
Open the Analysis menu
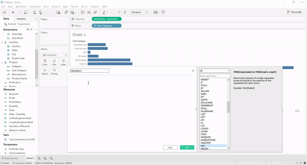(x=56, y=6)
